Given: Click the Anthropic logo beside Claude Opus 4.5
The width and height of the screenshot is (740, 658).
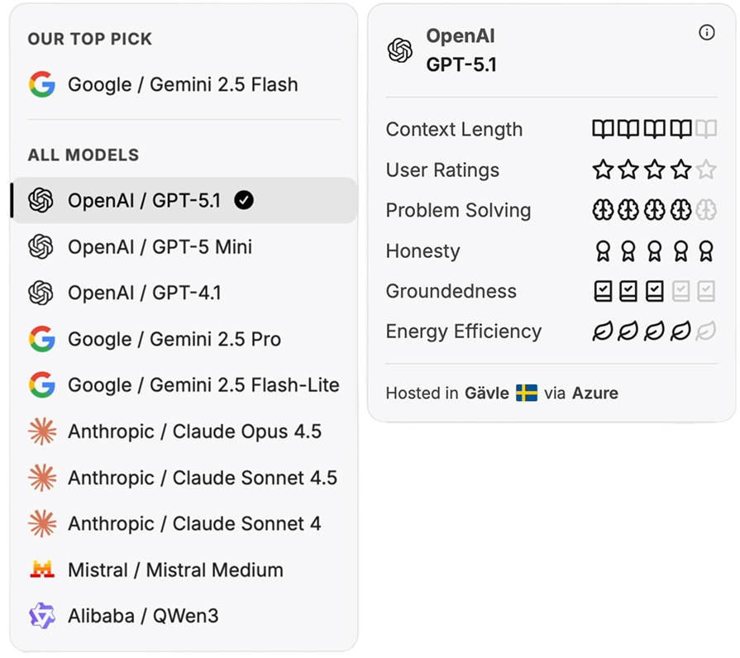Looking at the screenshot, I should pos(41,432).
